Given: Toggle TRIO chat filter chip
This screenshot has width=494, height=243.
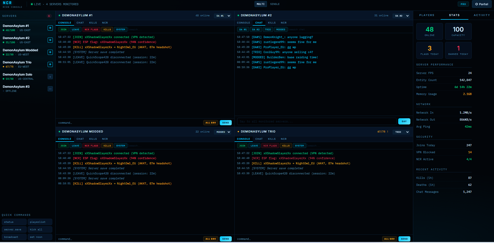Looking at the screenshot, I should click(x=268, y=30).
